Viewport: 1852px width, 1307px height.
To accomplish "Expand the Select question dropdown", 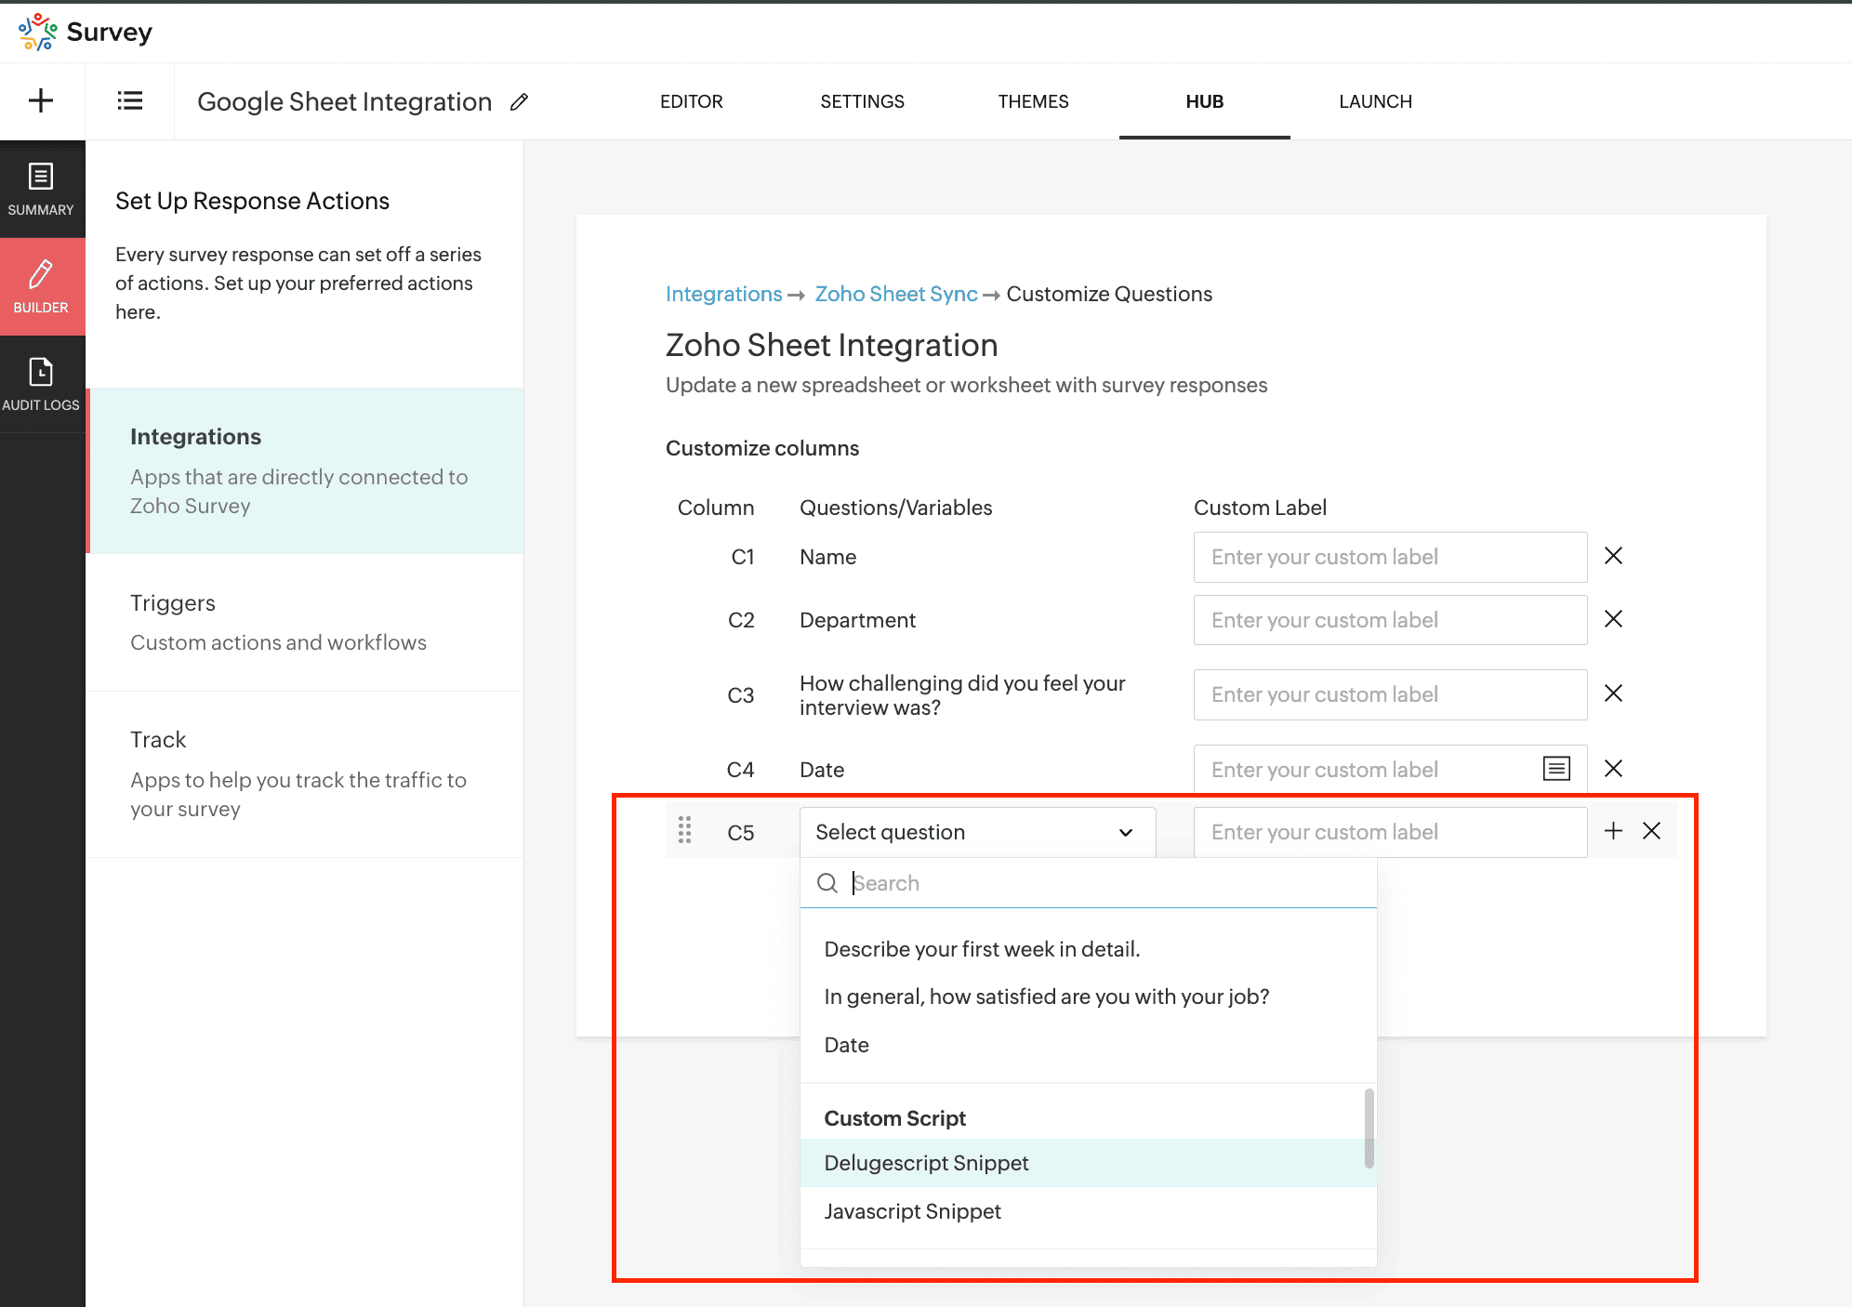I will pos(976,832).
